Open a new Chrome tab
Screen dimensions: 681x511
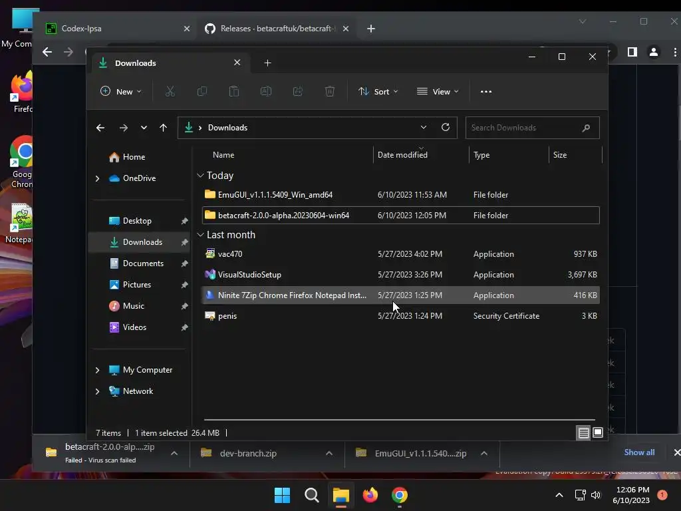coord(371,29)
